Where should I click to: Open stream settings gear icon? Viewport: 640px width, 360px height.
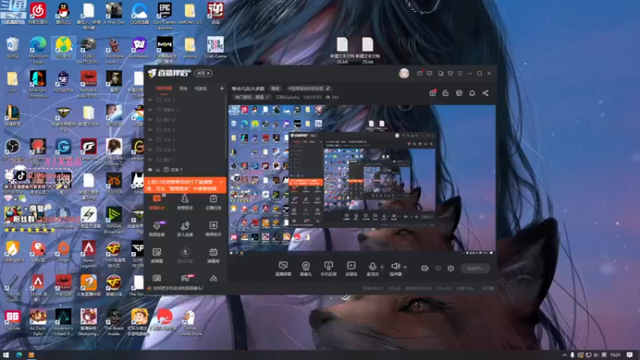(x=450, y=268)
